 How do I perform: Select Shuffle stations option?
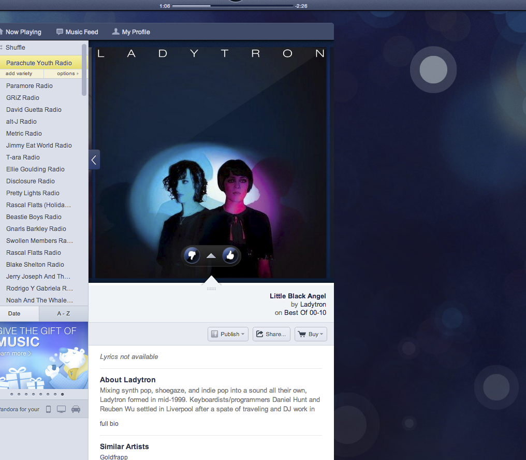coord(13,47)
